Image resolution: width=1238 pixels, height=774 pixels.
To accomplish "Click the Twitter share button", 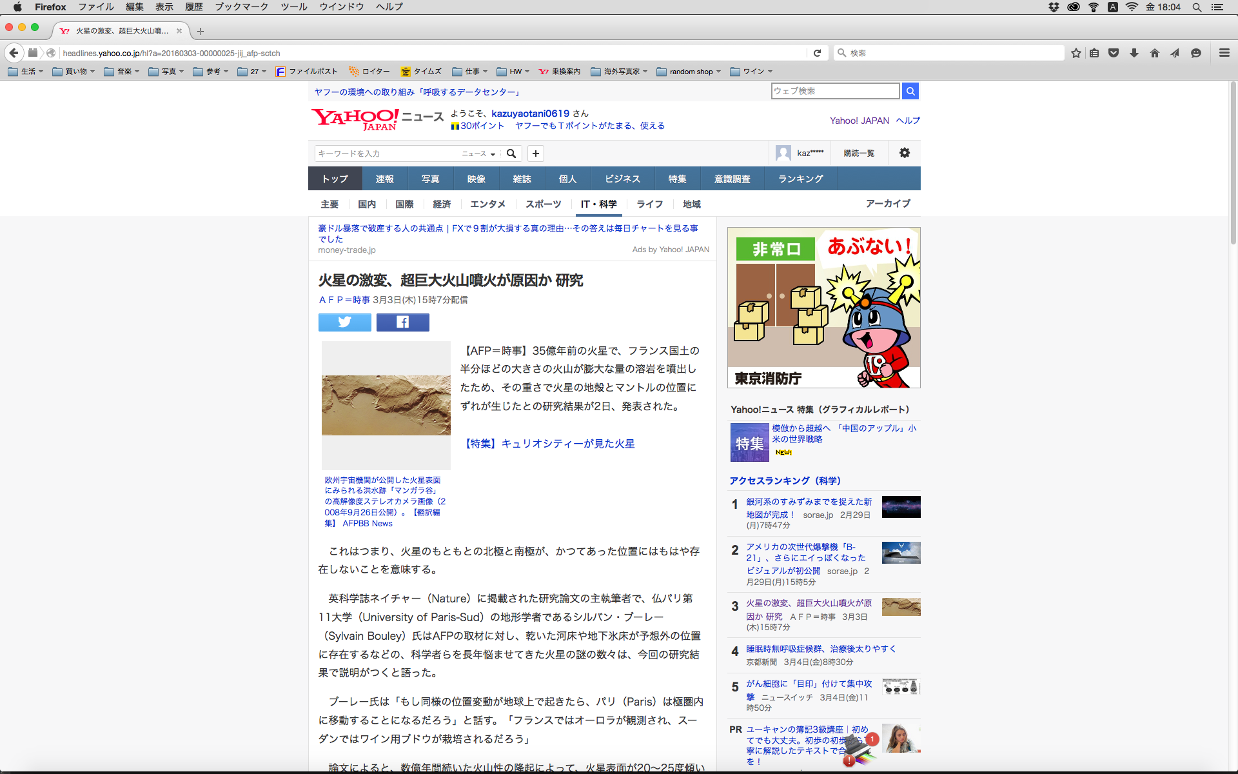I will [x=344, y=322].
